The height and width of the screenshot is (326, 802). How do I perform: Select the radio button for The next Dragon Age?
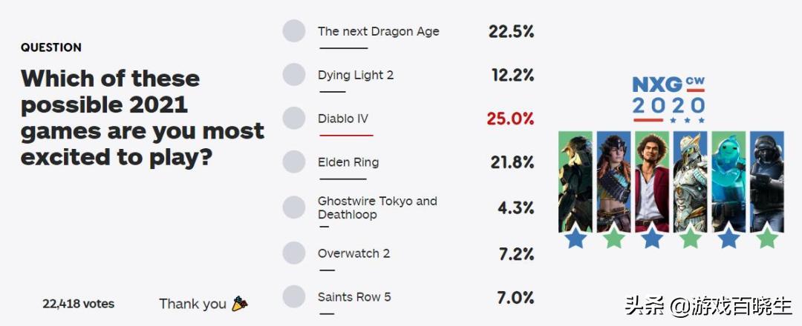[294, 31]
